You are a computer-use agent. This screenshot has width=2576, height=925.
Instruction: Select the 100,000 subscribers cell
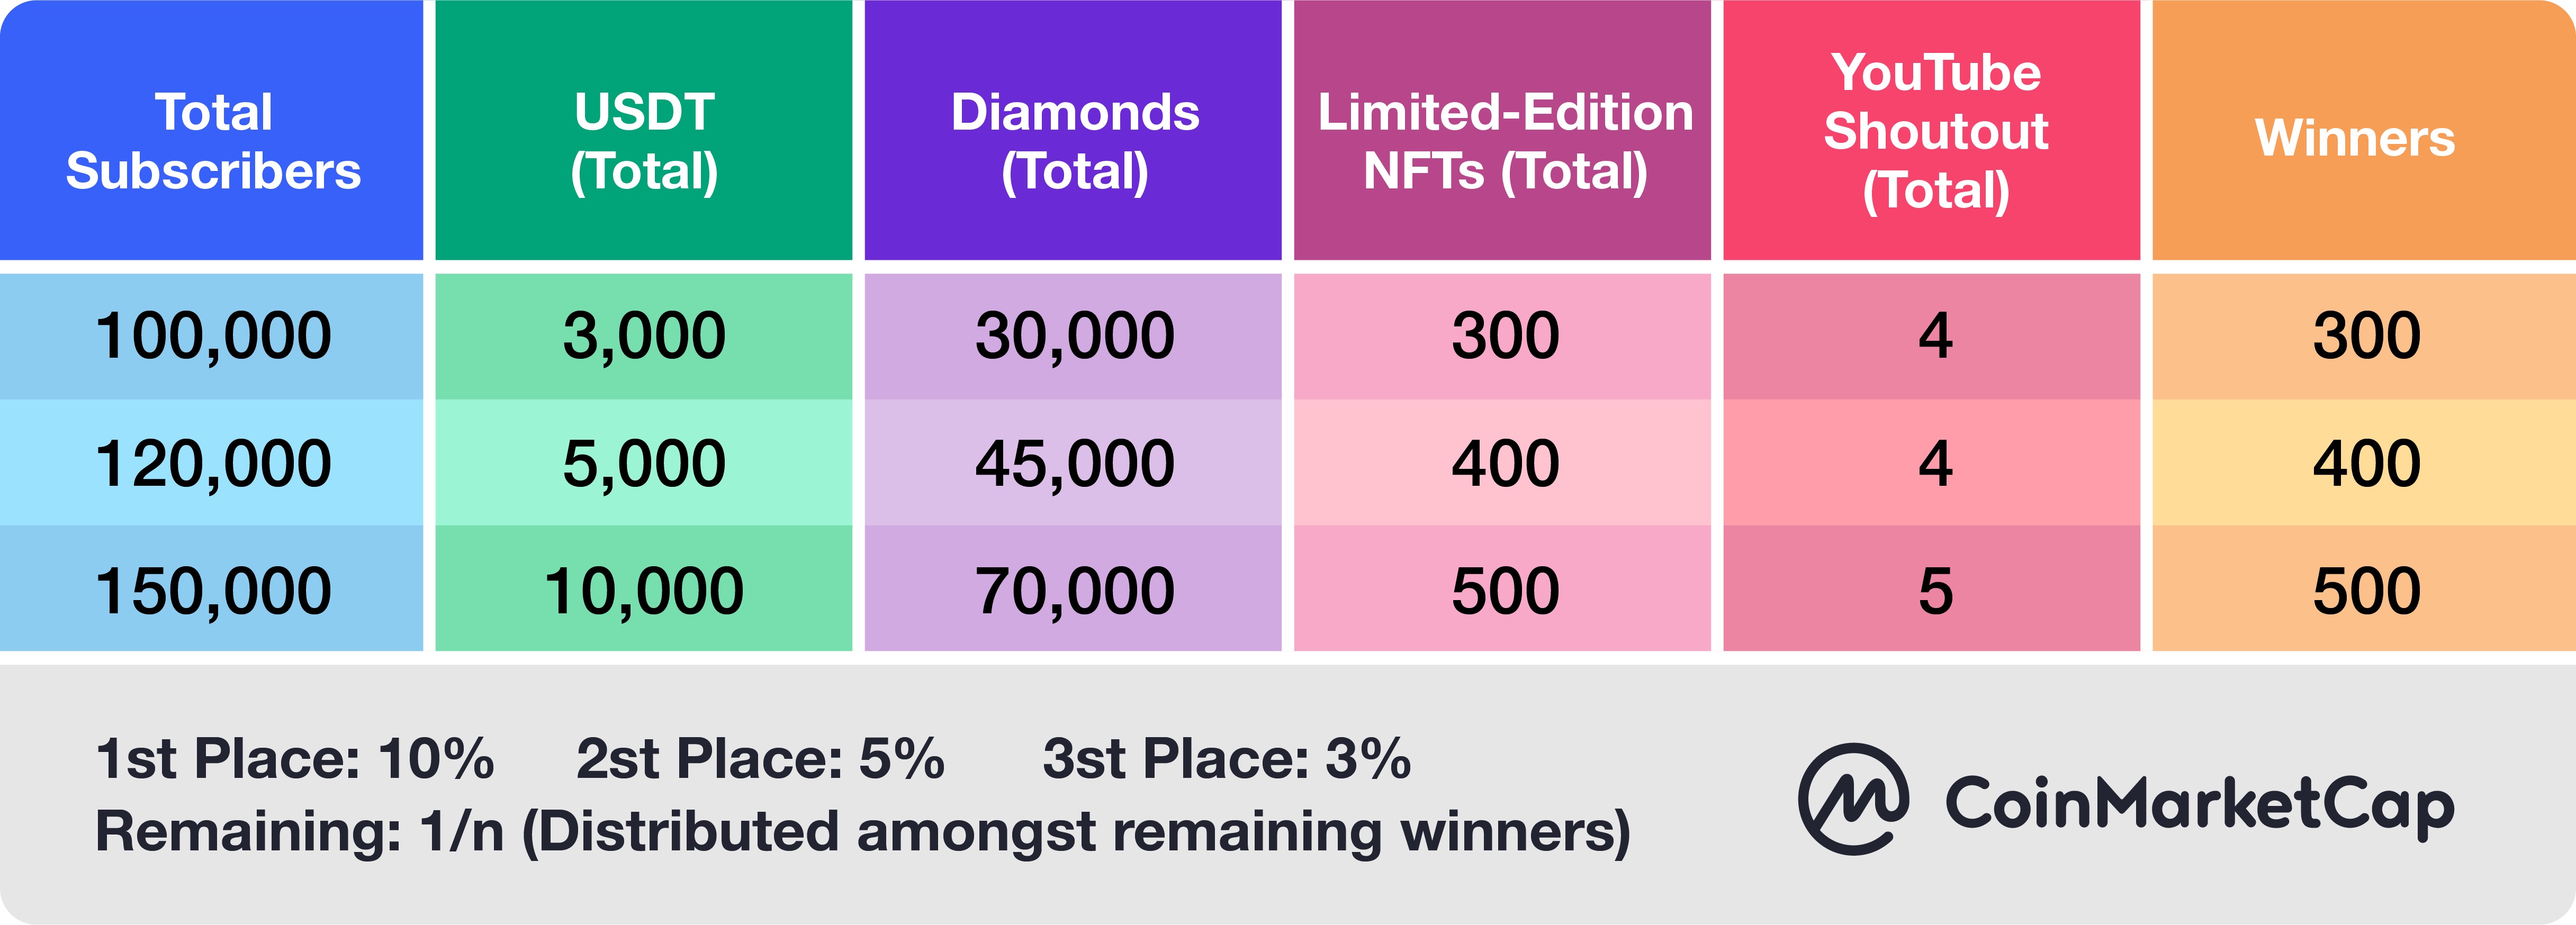pos(211,336)
